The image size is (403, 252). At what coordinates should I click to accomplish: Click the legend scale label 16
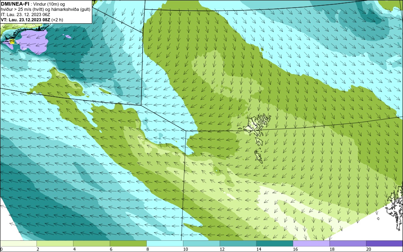(x=295, y=249)
